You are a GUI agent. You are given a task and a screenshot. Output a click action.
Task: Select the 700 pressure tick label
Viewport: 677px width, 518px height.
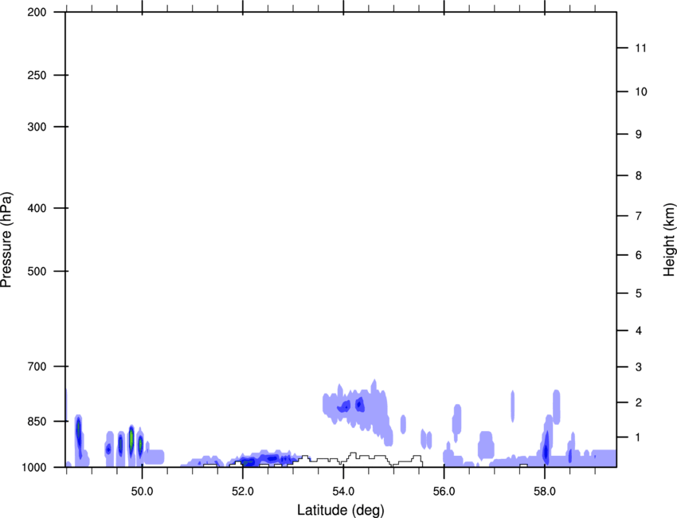pos(37,366)
